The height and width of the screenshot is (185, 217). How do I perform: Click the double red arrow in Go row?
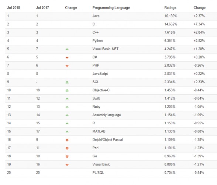(67, 157)
